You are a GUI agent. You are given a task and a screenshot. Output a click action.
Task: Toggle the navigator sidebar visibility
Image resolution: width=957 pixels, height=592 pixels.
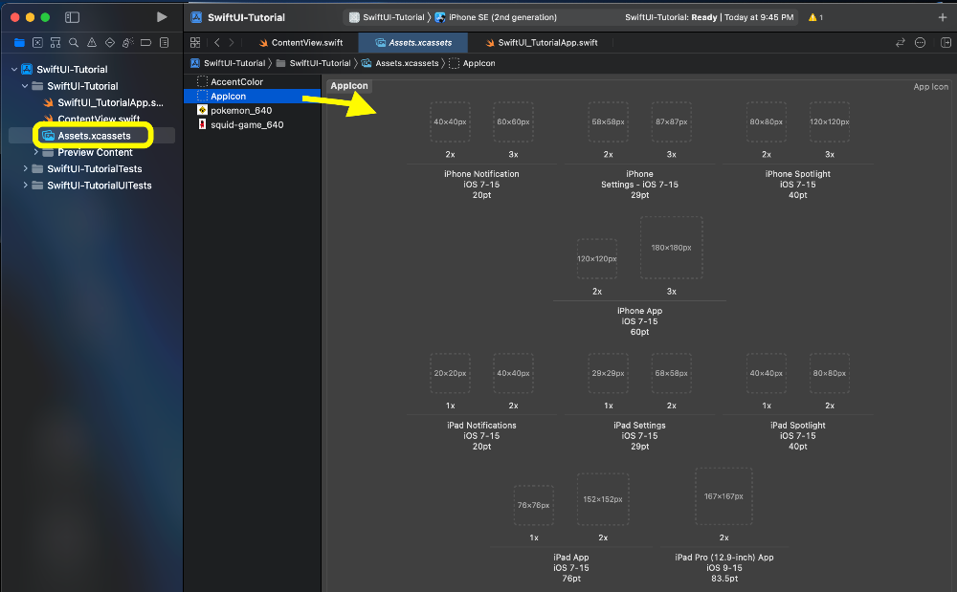(72, 17)
